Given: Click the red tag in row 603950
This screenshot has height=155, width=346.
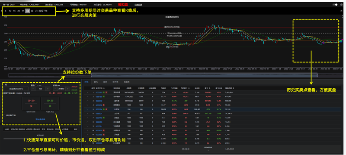Looking at the screenshot, I should pos(103,130).
